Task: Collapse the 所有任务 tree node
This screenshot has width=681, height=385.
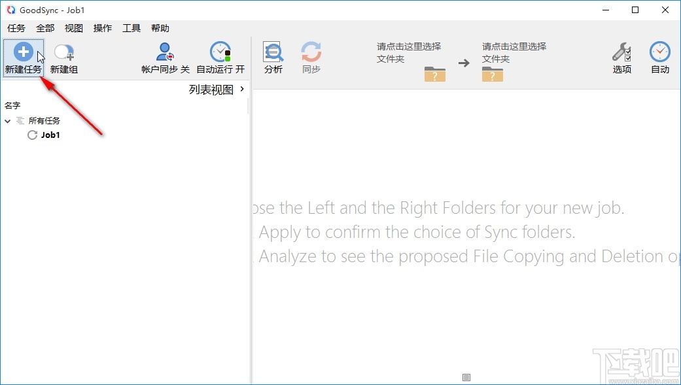Action: [x=7, y=121]
